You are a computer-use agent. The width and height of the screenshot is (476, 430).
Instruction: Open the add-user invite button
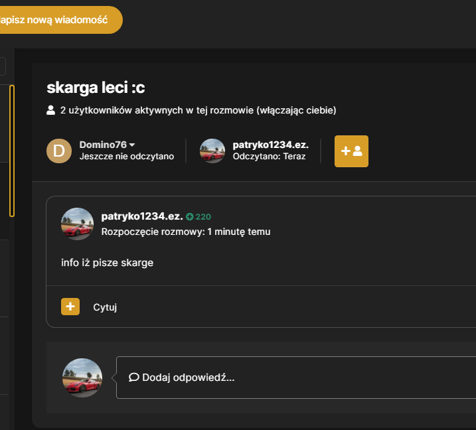tap(351, 151)
